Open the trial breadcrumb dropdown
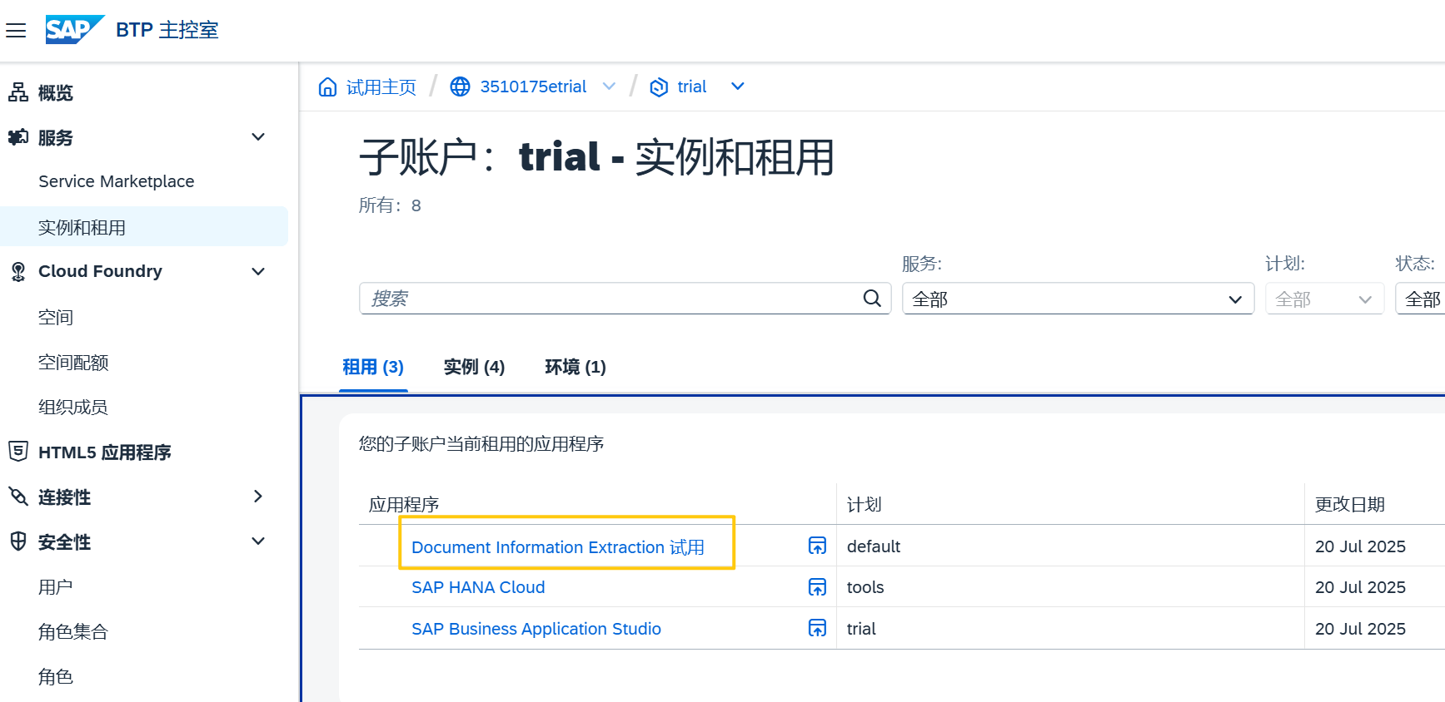This screenshot has width=1445, height=702. coord(737,87)
